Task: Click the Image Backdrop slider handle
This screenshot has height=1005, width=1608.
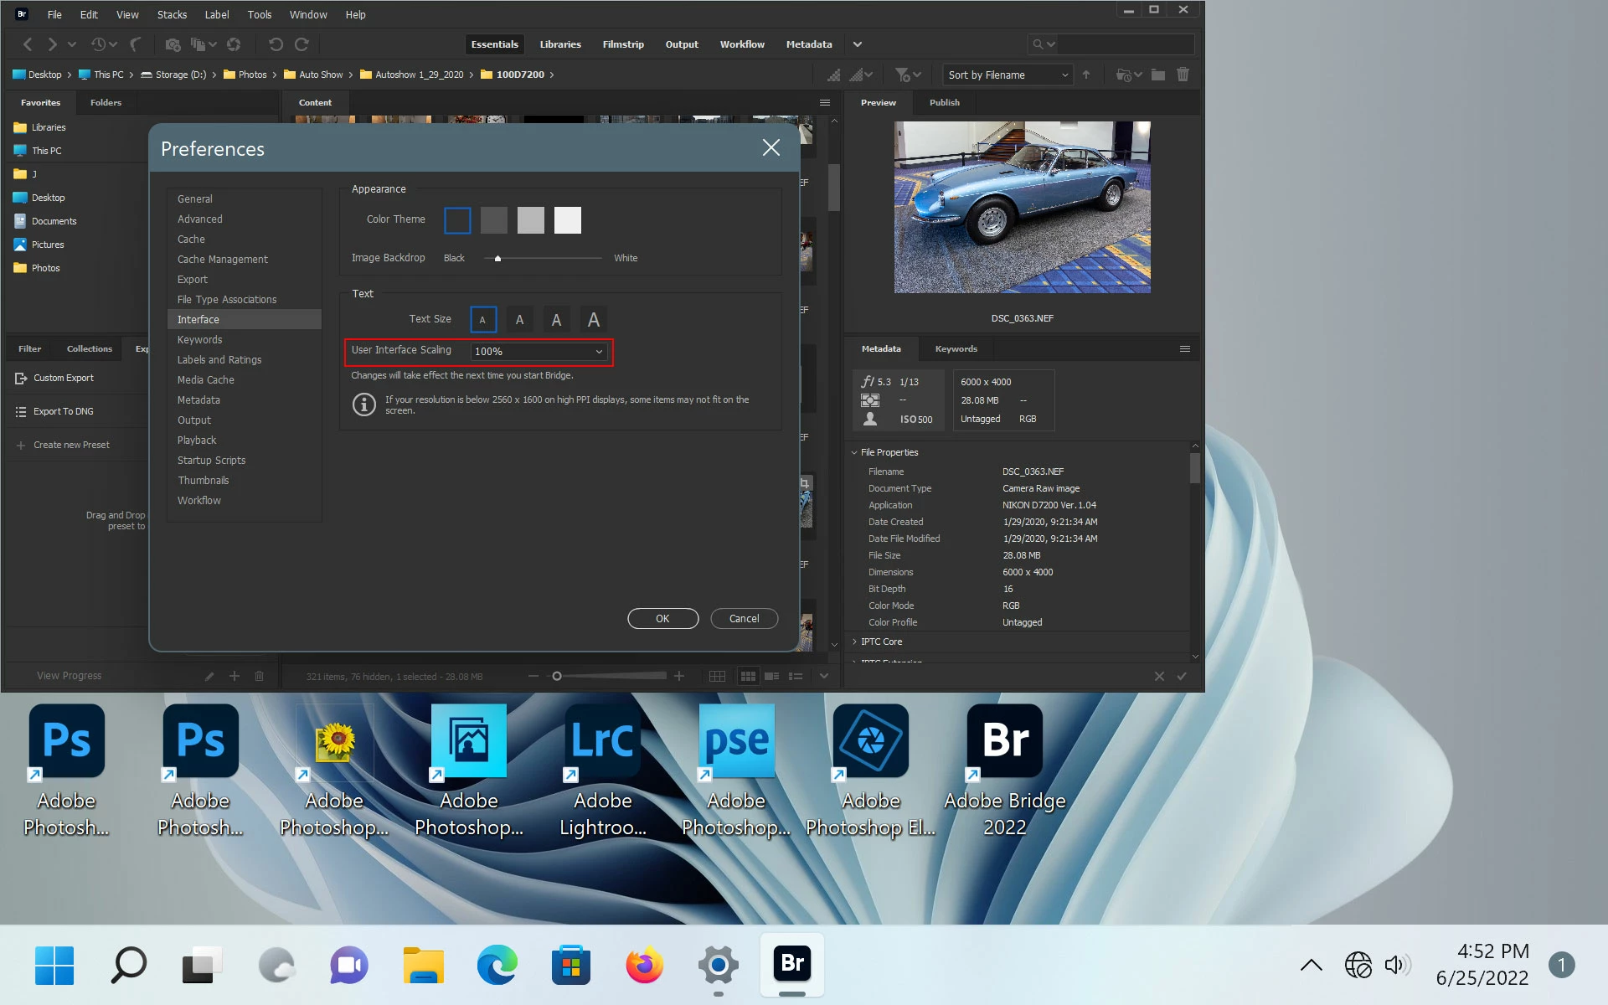Action: 497,258
